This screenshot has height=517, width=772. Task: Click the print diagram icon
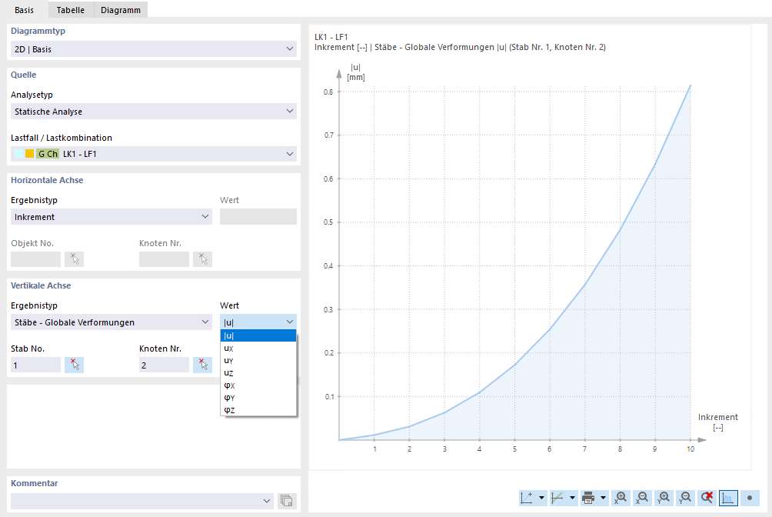(x=588, y=498)
